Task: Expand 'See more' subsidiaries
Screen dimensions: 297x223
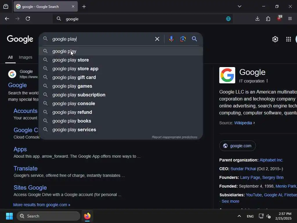Action: point(230,202)
